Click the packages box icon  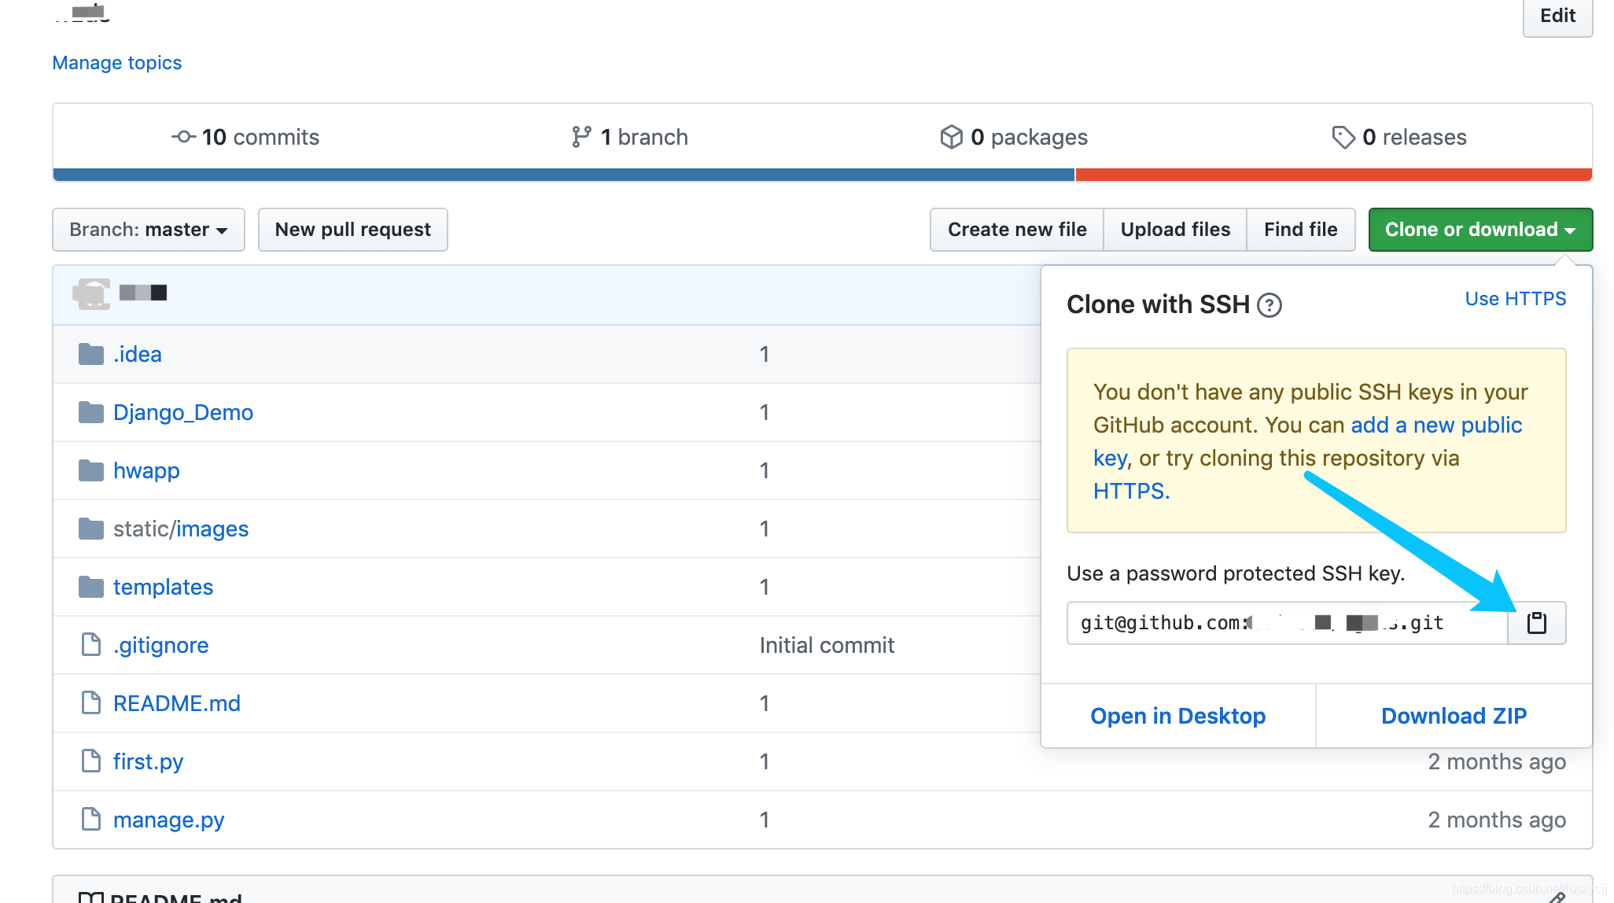pyautogui.click(x=951, y=137)
